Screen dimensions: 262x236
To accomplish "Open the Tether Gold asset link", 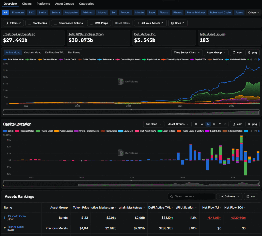I will pyautogui.click(x=15, y=227).
